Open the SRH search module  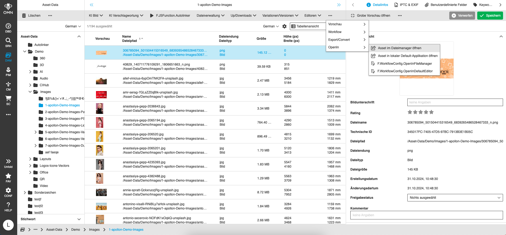coord(8,42)
